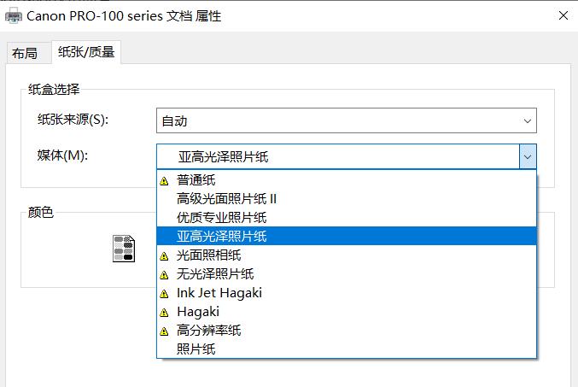The image size is (578, 387).
Task: Click the 纸张来源(S): label
Action: click(x=73, y=120)
